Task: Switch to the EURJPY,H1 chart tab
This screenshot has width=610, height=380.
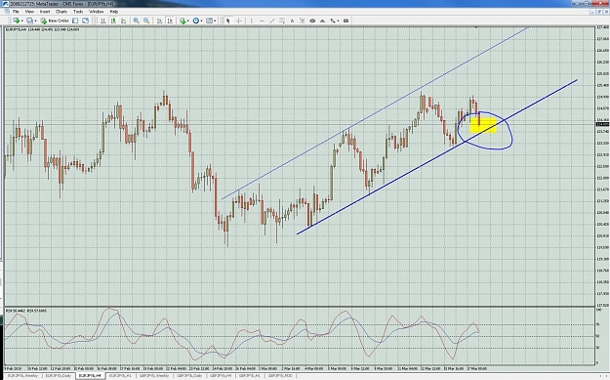Action: [120, 376]
